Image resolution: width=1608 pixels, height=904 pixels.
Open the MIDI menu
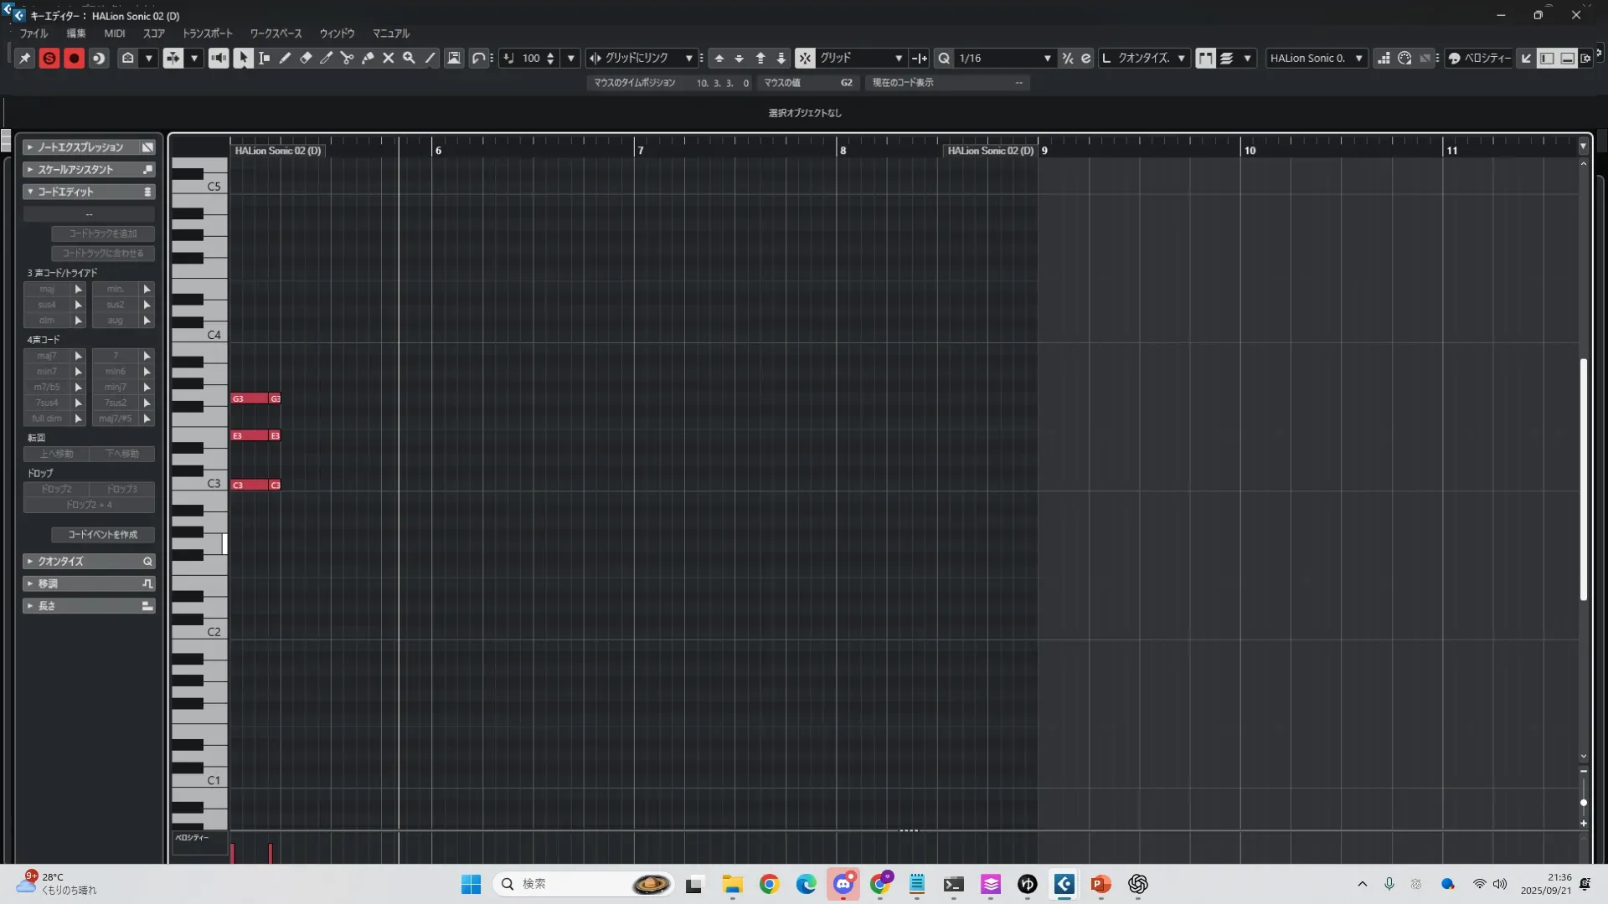[x=114, y=33]
